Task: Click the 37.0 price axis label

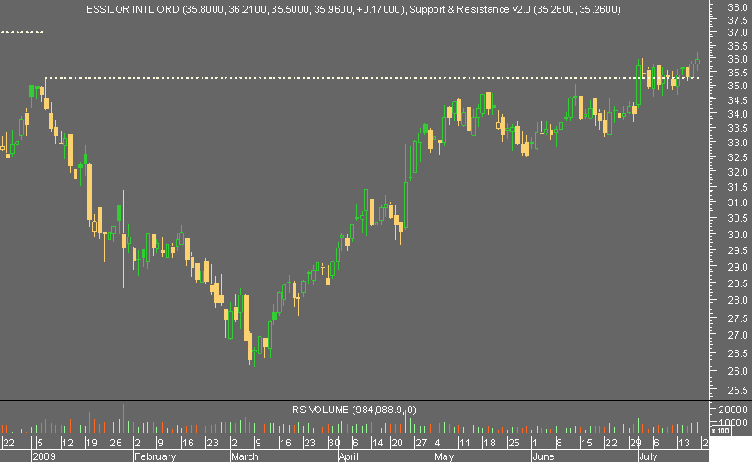Action: tap(737, 32)
